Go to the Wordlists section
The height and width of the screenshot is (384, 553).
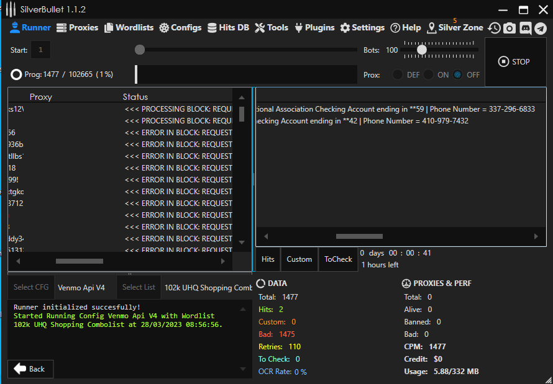tap(129, 27)
